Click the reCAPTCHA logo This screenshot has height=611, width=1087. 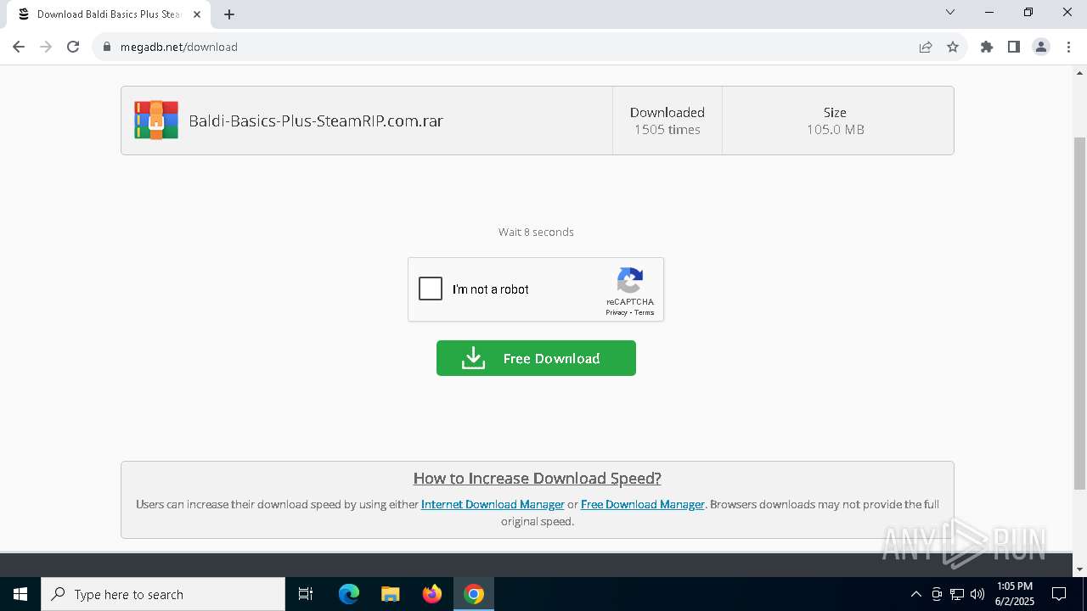coord(630,281)
